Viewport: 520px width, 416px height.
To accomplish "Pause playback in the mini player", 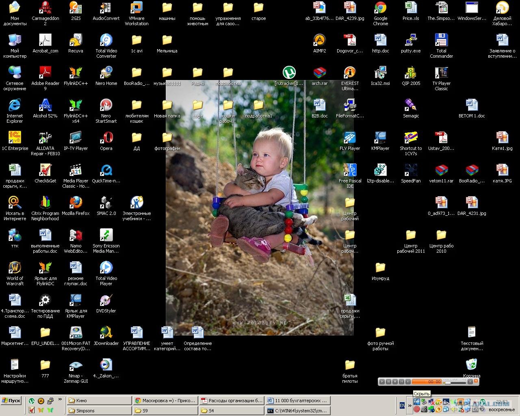I will [x=388, y=381].
